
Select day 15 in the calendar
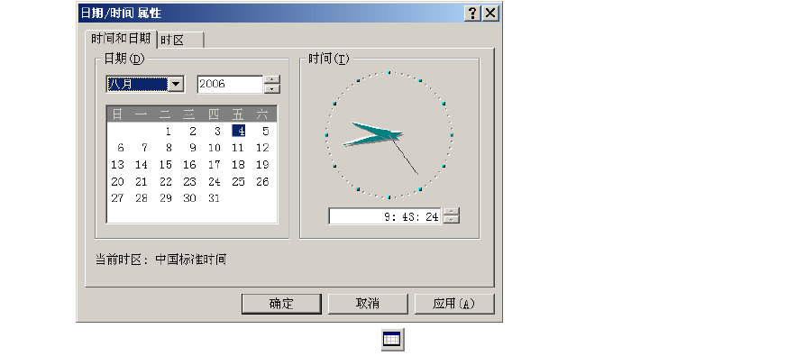[165, 165]
